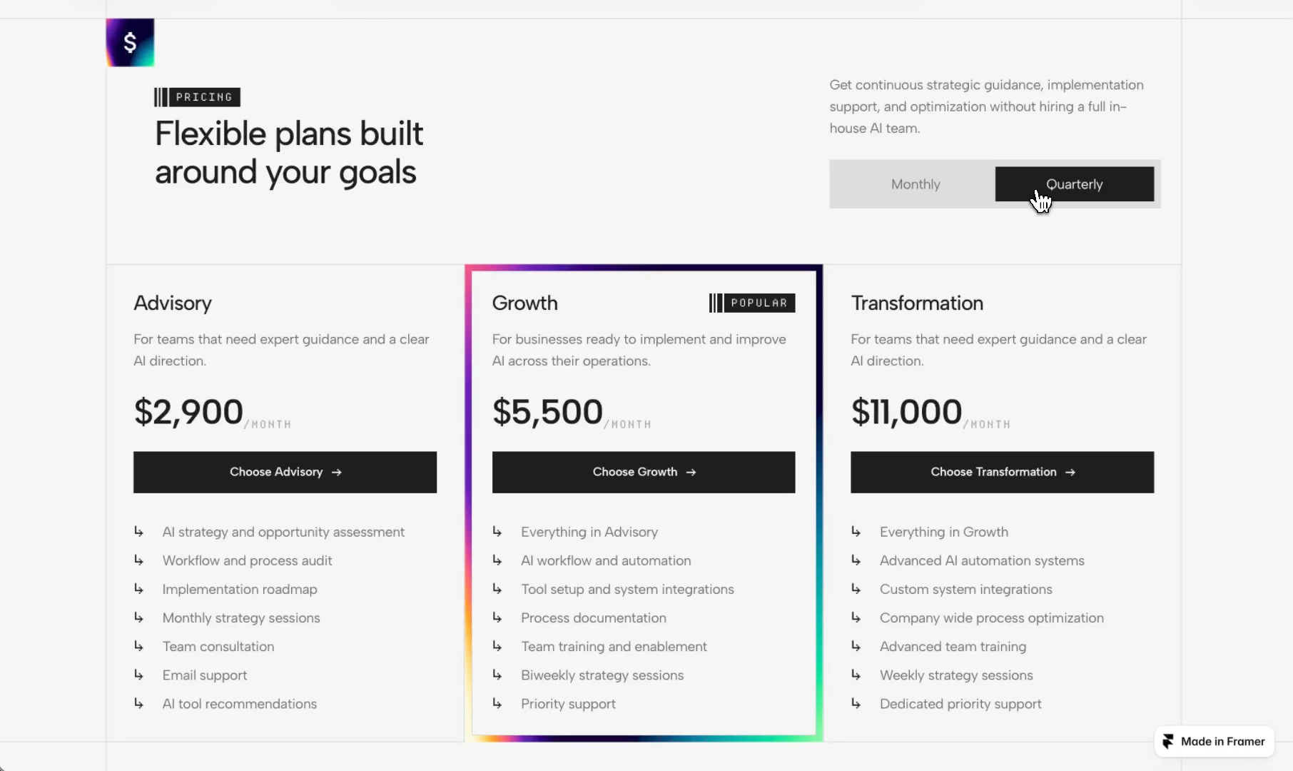This screenshot has height=771, width=1293.
Task: Click the barcode icon beside POPULAR badge
Action: tap(716, 303)
